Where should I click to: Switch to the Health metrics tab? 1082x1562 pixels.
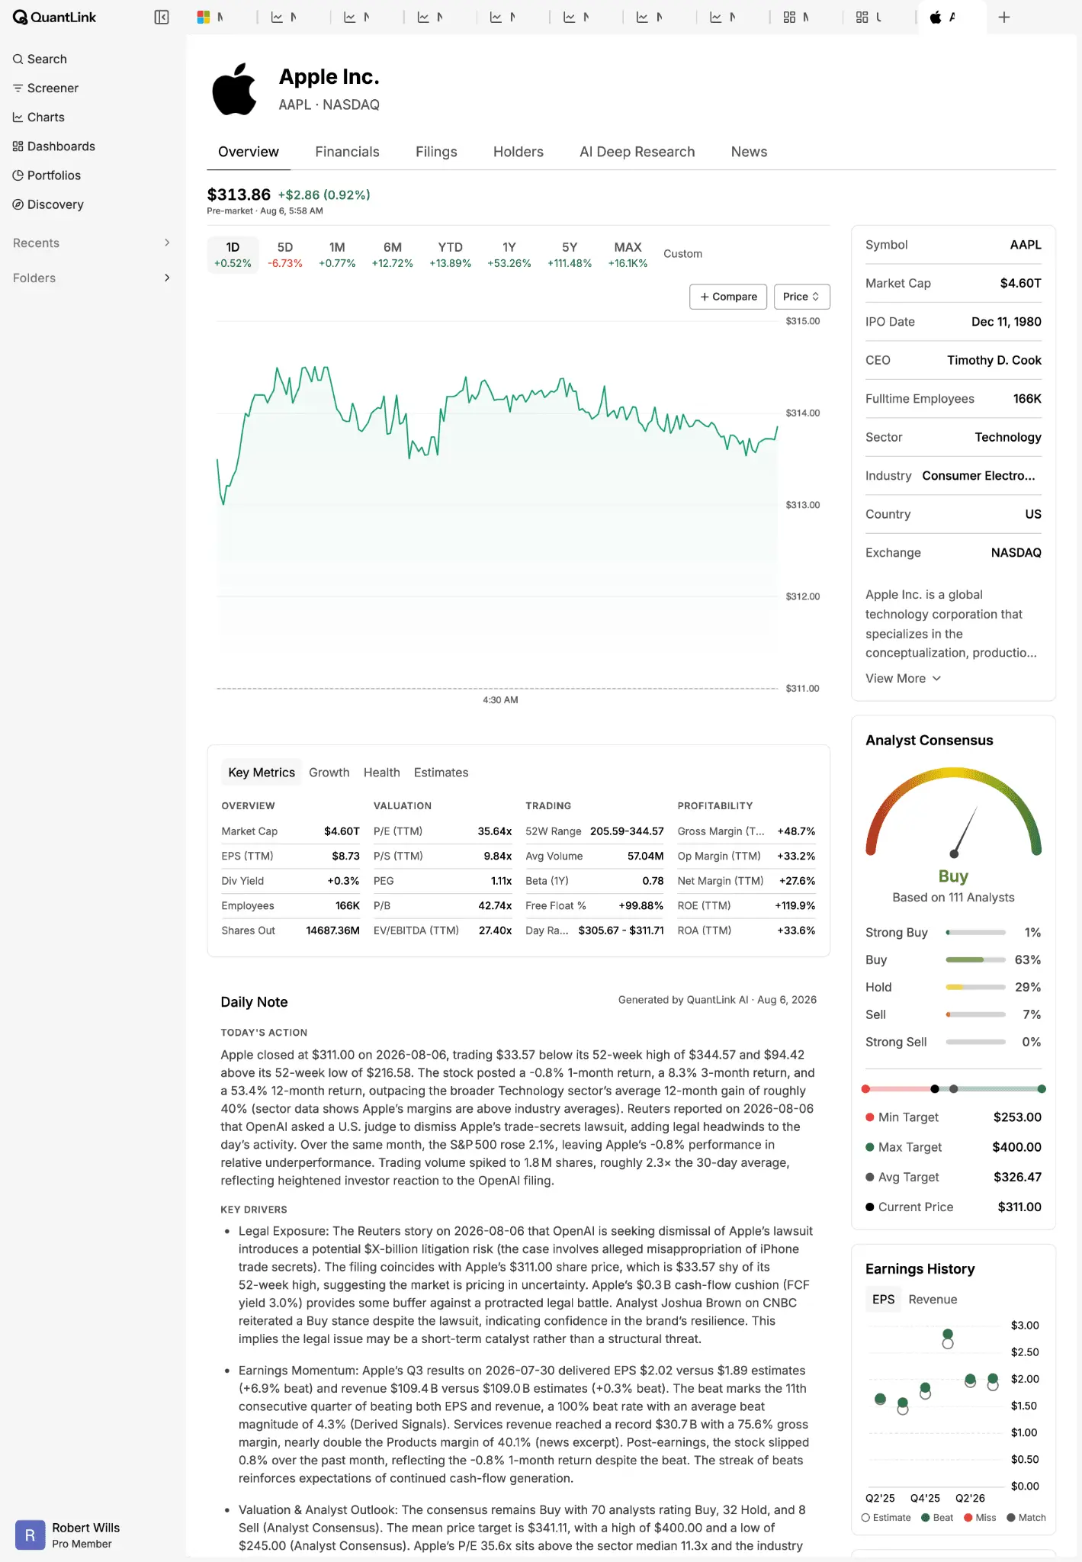(x=381, y=773)
